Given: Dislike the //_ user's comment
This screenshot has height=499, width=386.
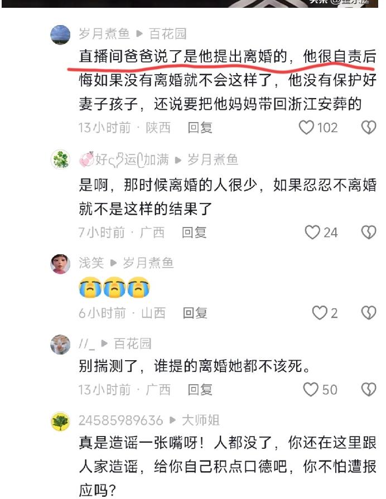Looking at the screenshot, I should (369, 390).
